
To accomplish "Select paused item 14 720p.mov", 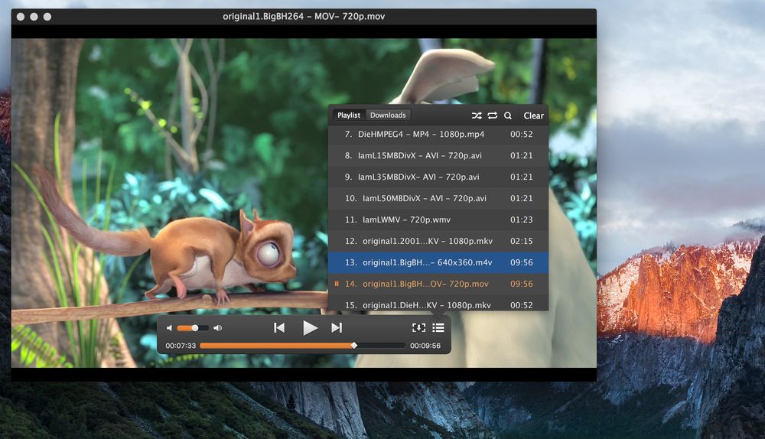I will tap(438, 284).
